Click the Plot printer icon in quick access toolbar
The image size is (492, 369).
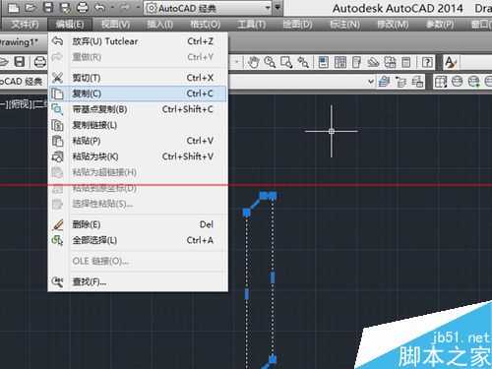pos(82,8)
